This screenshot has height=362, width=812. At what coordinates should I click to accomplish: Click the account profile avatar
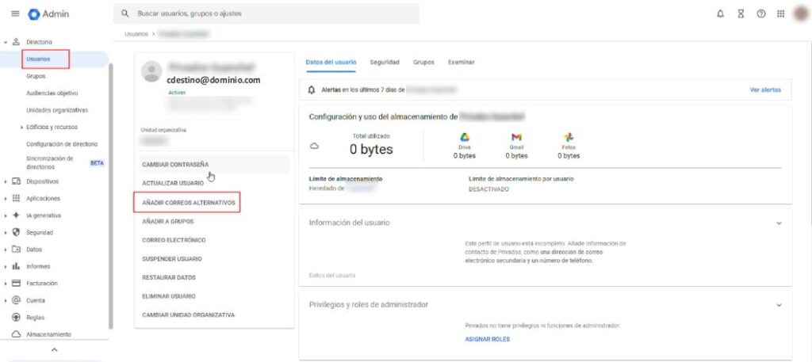[x=801, y=14]
